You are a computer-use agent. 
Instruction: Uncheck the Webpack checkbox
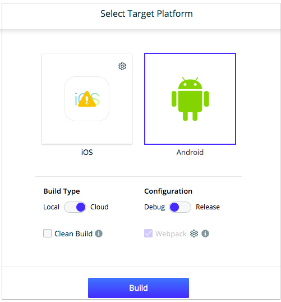point(149,234)
